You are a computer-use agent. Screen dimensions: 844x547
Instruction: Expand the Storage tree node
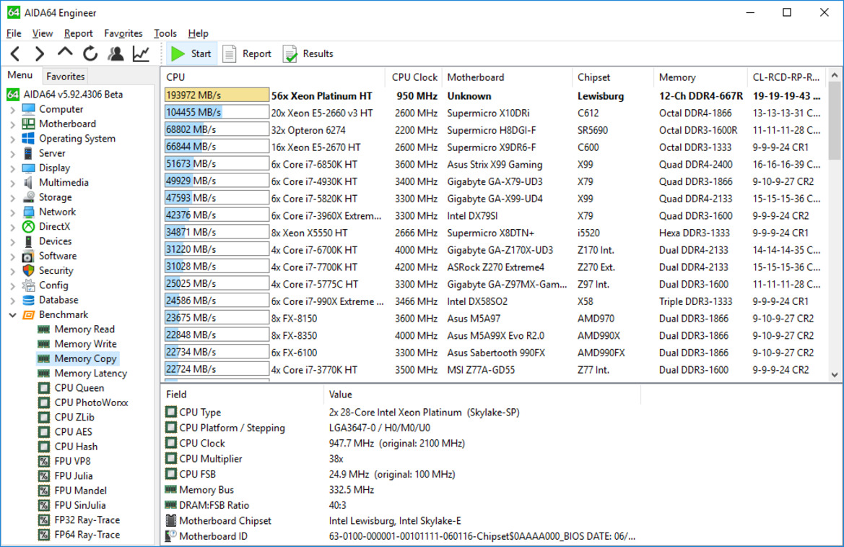click(x=13, y=197)
